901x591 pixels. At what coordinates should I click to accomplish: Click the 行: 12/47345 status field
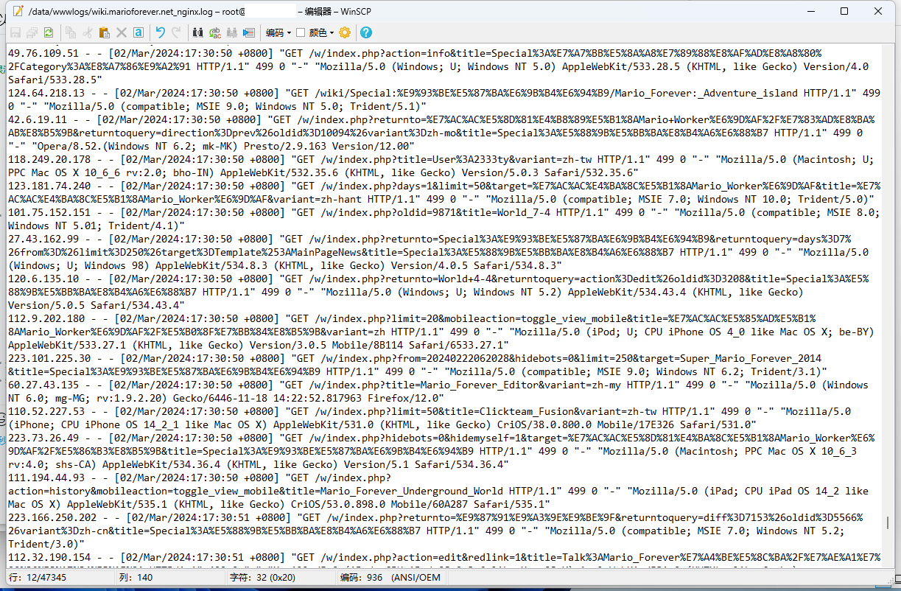point(37,578)
